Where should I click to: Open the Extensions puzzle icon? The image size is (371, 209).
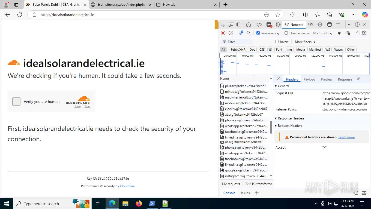(x=292, y=15)
